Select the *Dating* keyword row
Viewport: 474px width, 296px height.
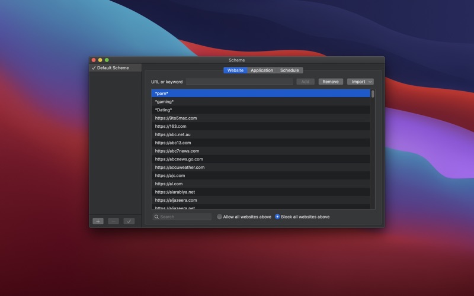coord(261,110)
